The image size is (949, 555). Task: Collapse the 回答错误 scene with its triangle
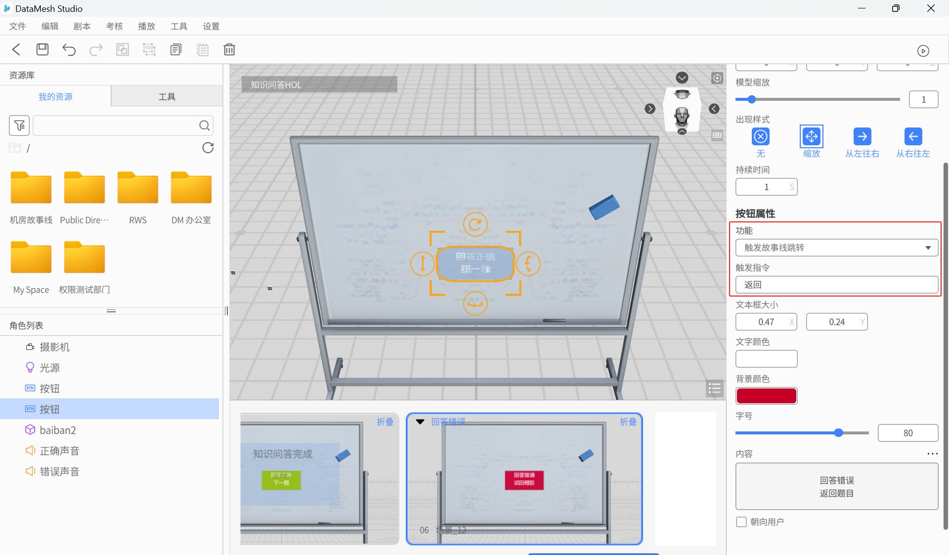pyautogui.click(x=420, y=422)
